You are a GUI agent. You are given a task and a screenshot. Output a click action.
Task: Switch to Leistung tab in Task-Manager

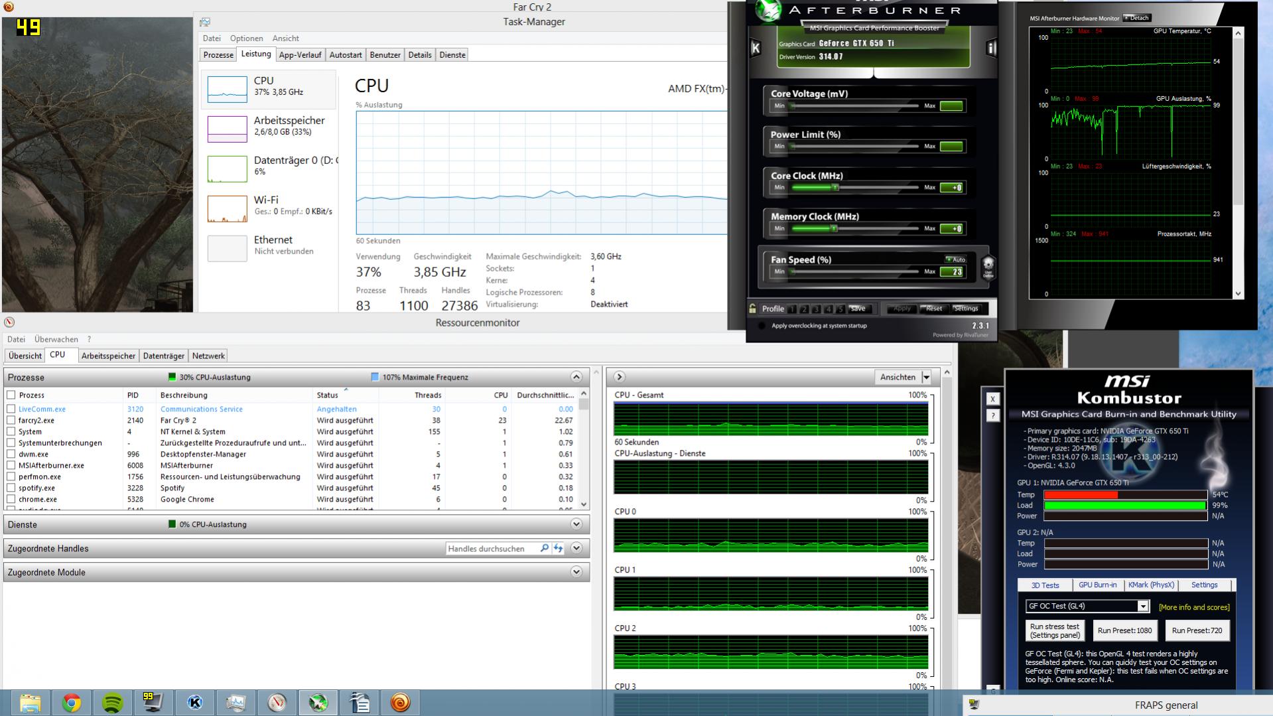[255, 54]
